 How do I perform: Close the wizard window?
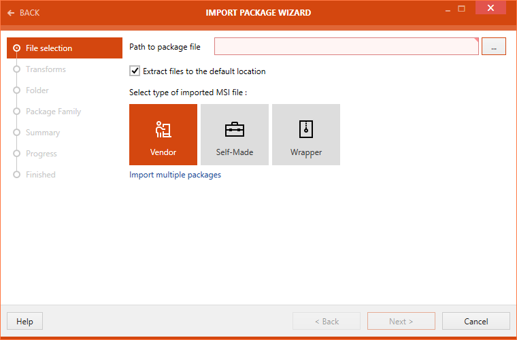(490, 8)
